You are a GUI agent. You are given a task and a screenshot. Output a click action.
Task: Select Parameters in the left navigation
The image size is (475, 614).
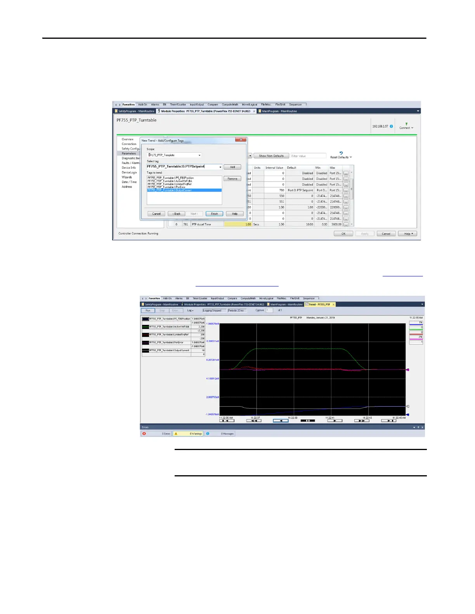129,153
